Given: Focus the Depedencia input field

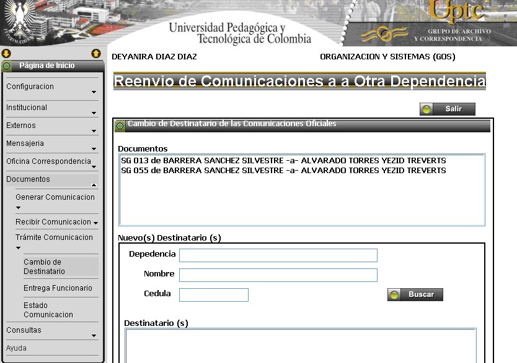Looking at the screenshot, I should (278, 255).
